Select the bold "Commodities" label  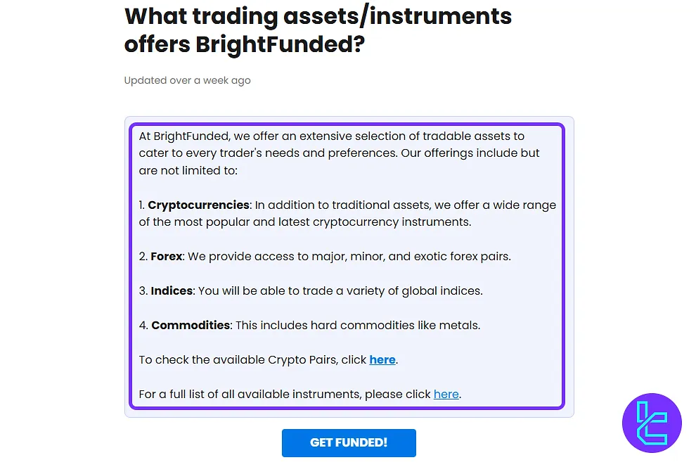point(191,325)
